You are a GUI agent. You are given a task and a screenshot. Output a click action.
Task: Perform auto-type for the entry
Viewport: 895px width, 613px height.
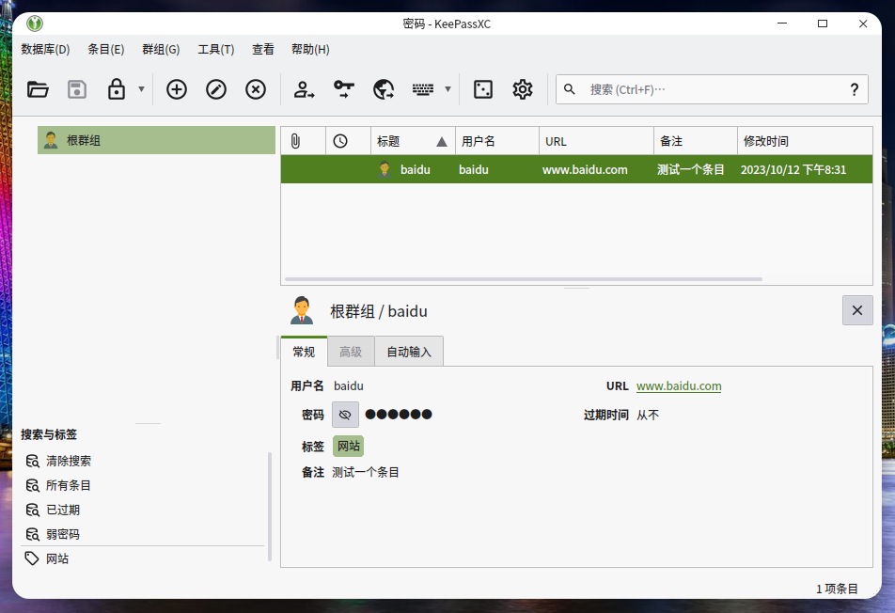(423, 89)
